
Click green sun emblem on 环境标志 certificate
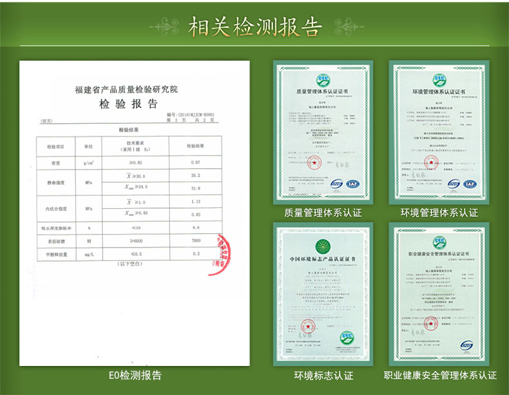click(323, 247)
